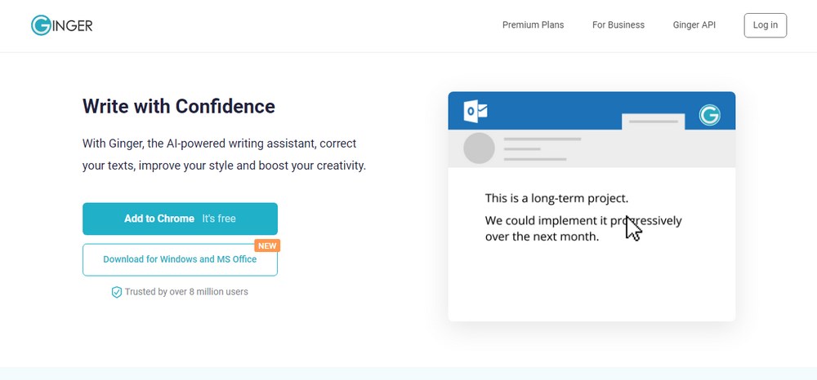Click the shield checkmark trust icon
This screenshot has height=380, width=817.
pyautogui.click(x=117, y=292)
